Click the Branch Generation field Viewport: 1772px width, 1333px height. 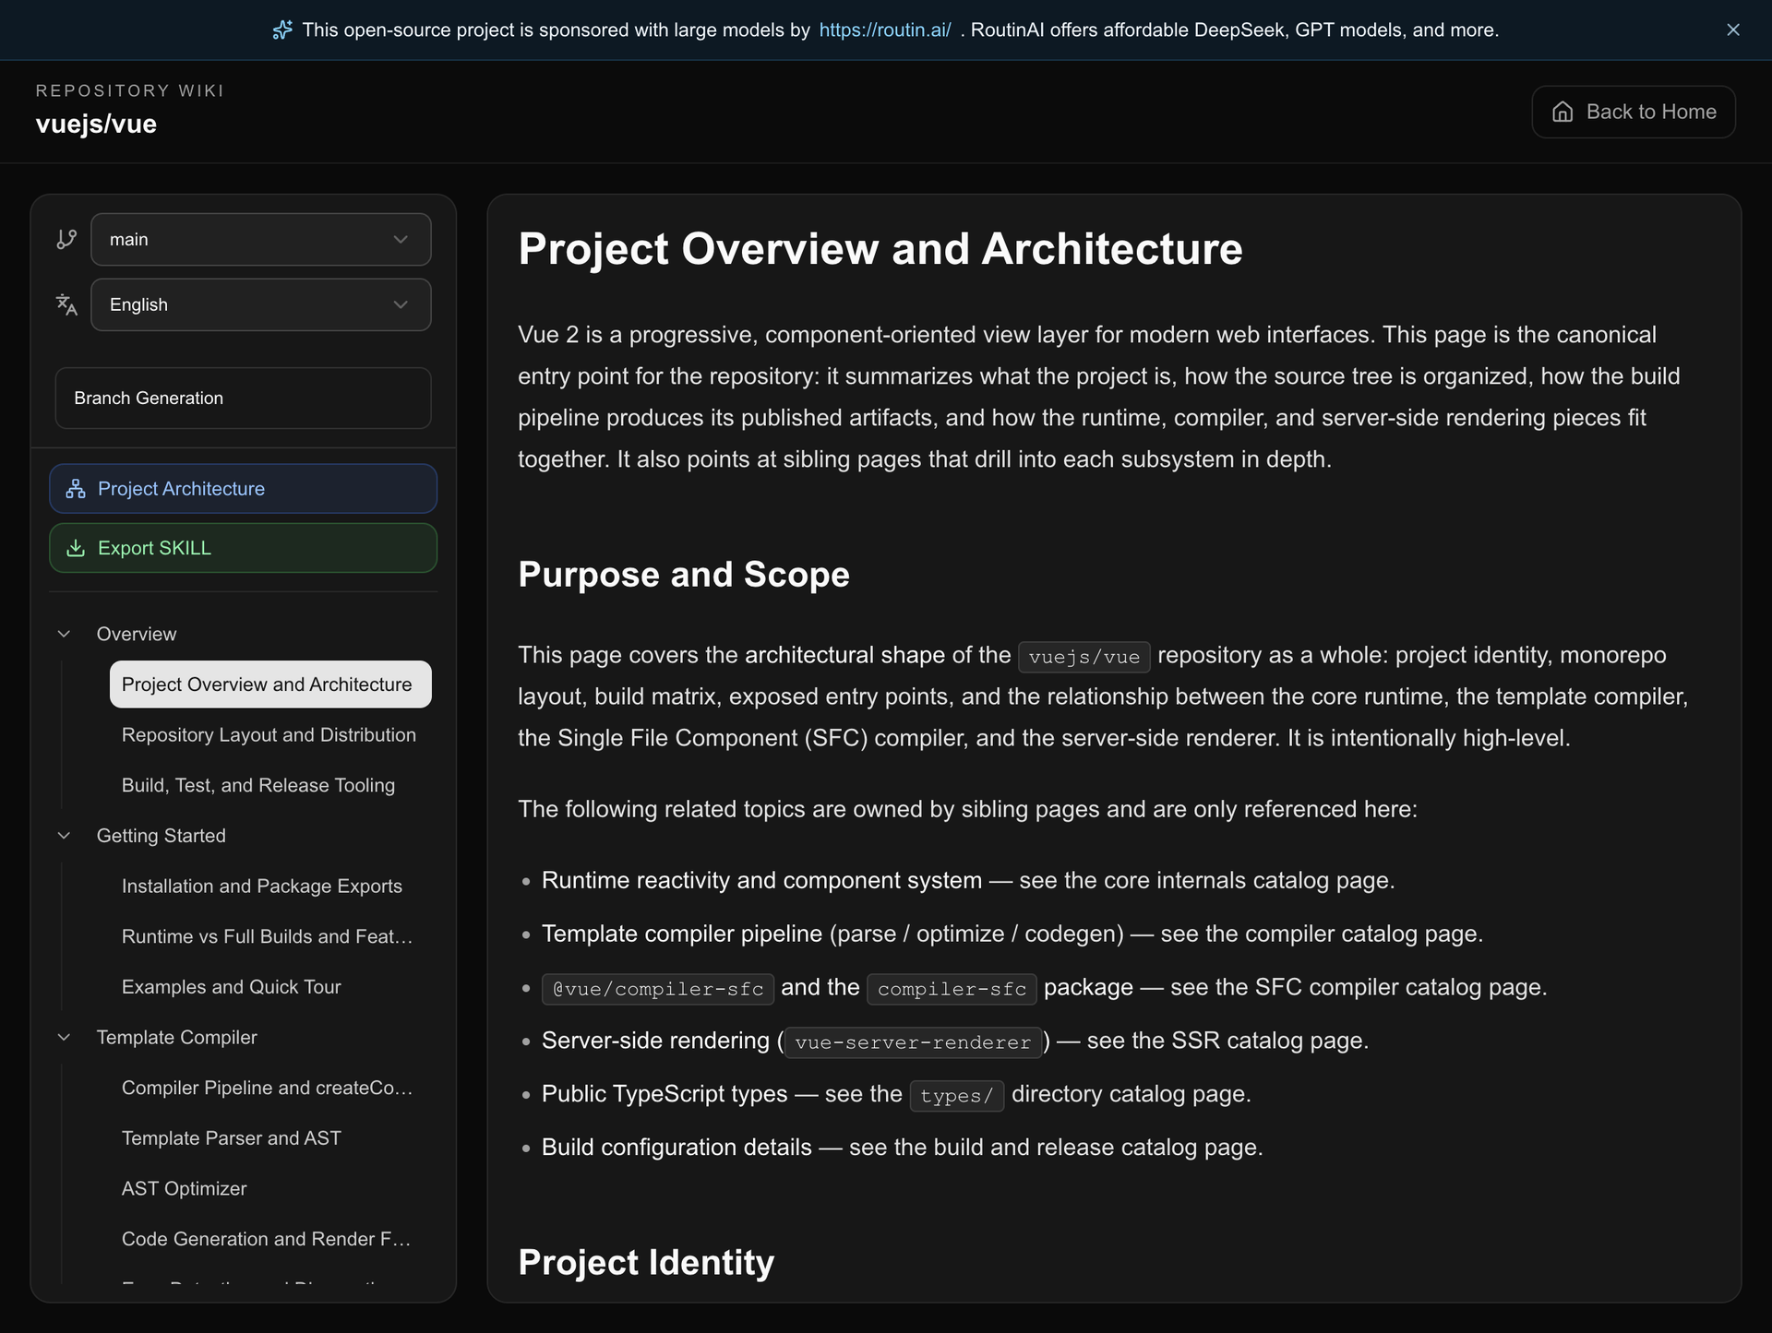pos(243,398)
